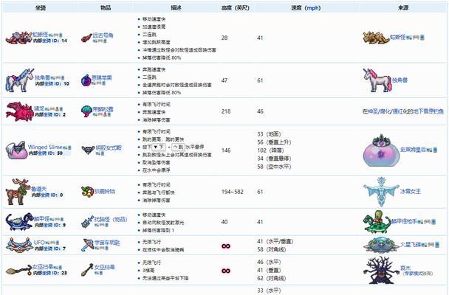Click the Winged Slime mount sprite
Viewport: 449px width, 295px height.
(x=16, y=150)
